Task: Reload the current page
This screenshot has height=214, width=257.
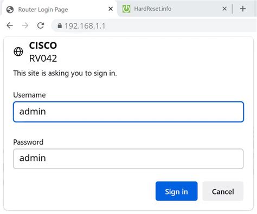Action: click(x=41, y=25)
